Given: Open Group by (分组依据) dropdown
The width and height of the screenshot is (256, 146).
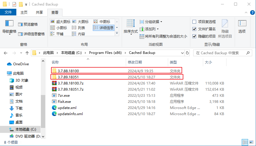Looking at the screenshot, I should click(x=151, y=22).
